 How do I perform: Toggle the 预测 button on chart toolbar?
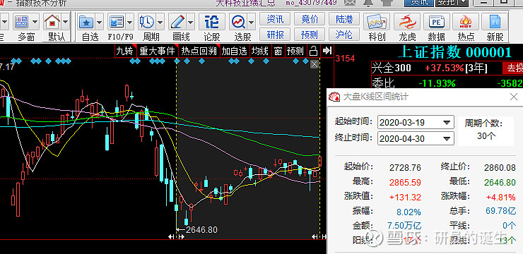(x=295, y=51)
